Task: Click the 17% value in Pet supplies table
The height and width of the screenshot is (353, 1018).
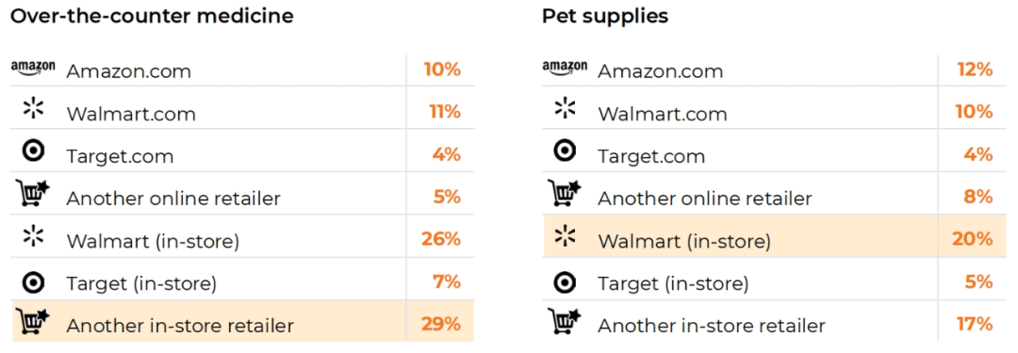Action: click(x=973, y=323)
